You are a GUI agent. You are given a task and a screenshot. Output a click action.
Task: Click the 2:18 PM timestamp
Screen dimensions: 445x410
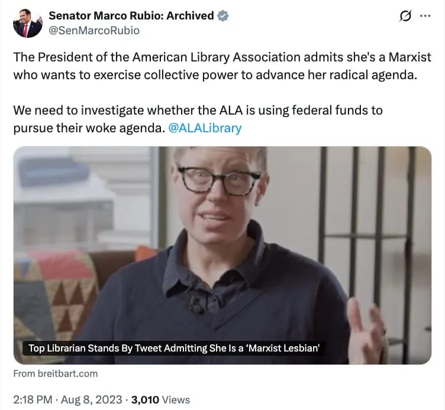(33, 399)
